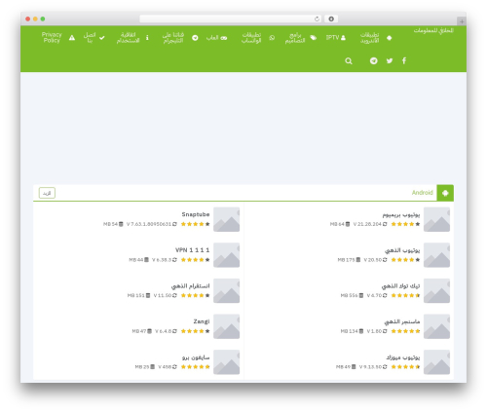
Task: Click the VPN 1 1 1 1 thumbnail image
Action: click(x=226, y=255)
